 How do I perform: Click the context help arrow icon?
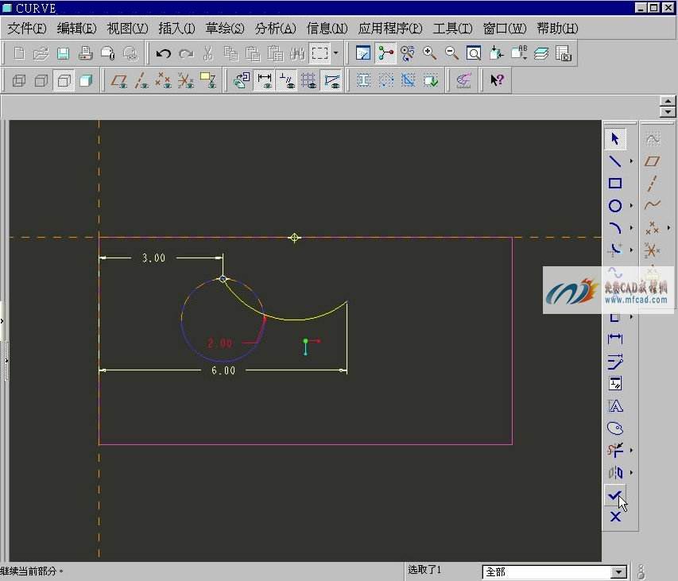click(497, 80)
